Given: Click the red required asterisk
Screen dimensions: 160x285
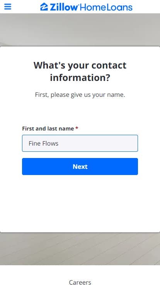Looking at the screenshot, I should coord(77,128).
